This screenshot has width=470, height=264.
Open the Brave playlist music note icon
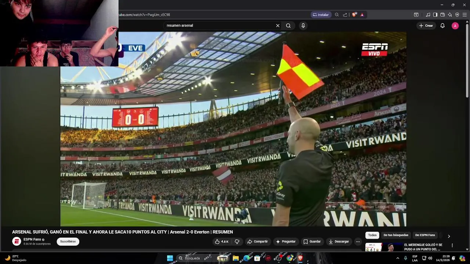coord(428,15)
